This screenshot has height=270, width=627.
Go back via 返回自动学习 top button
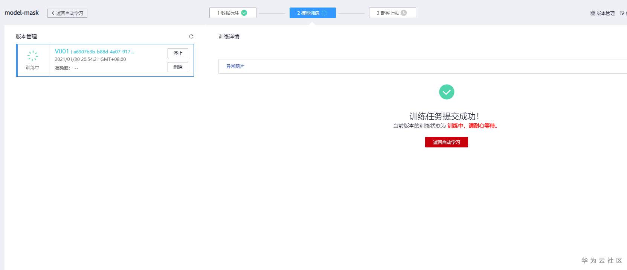pos(67,13)
